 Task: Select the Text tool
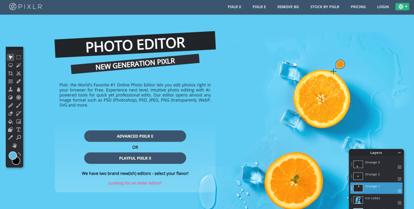19,130
